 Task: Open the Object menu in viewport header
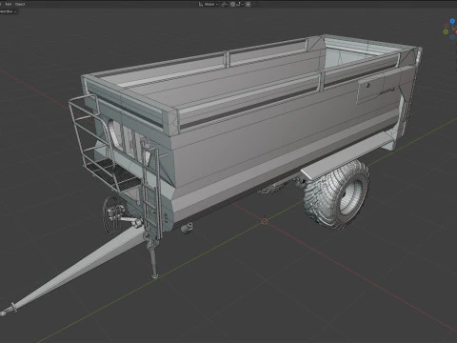tap(20, 4)
